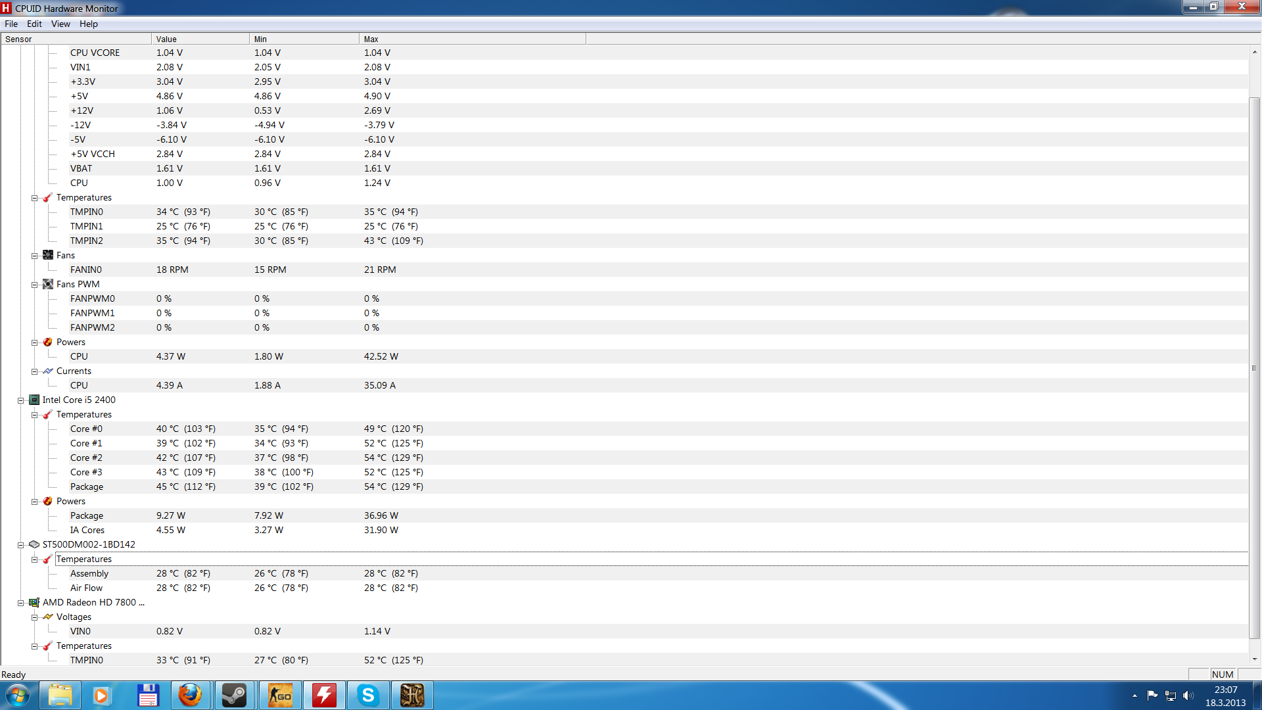Open the red lightning bolt taskbar app

click(324, 696)
